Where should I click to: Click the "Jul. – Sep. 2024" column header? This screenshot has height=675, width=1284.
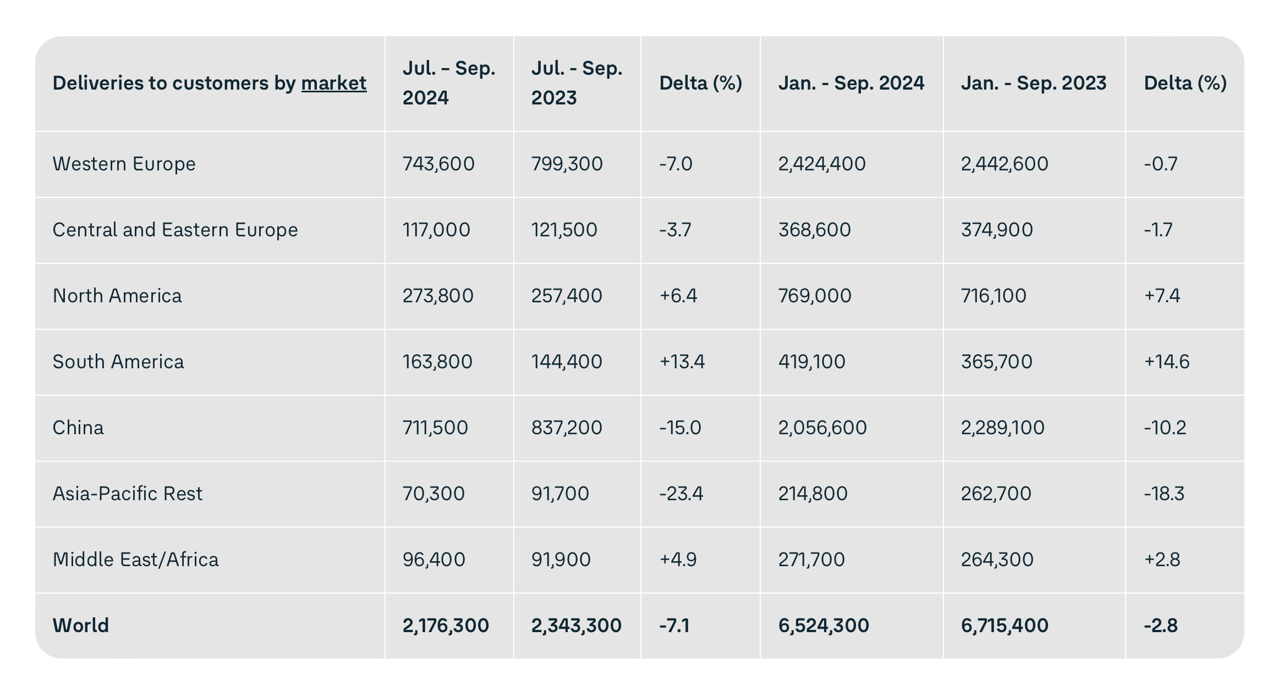point(448,83)
